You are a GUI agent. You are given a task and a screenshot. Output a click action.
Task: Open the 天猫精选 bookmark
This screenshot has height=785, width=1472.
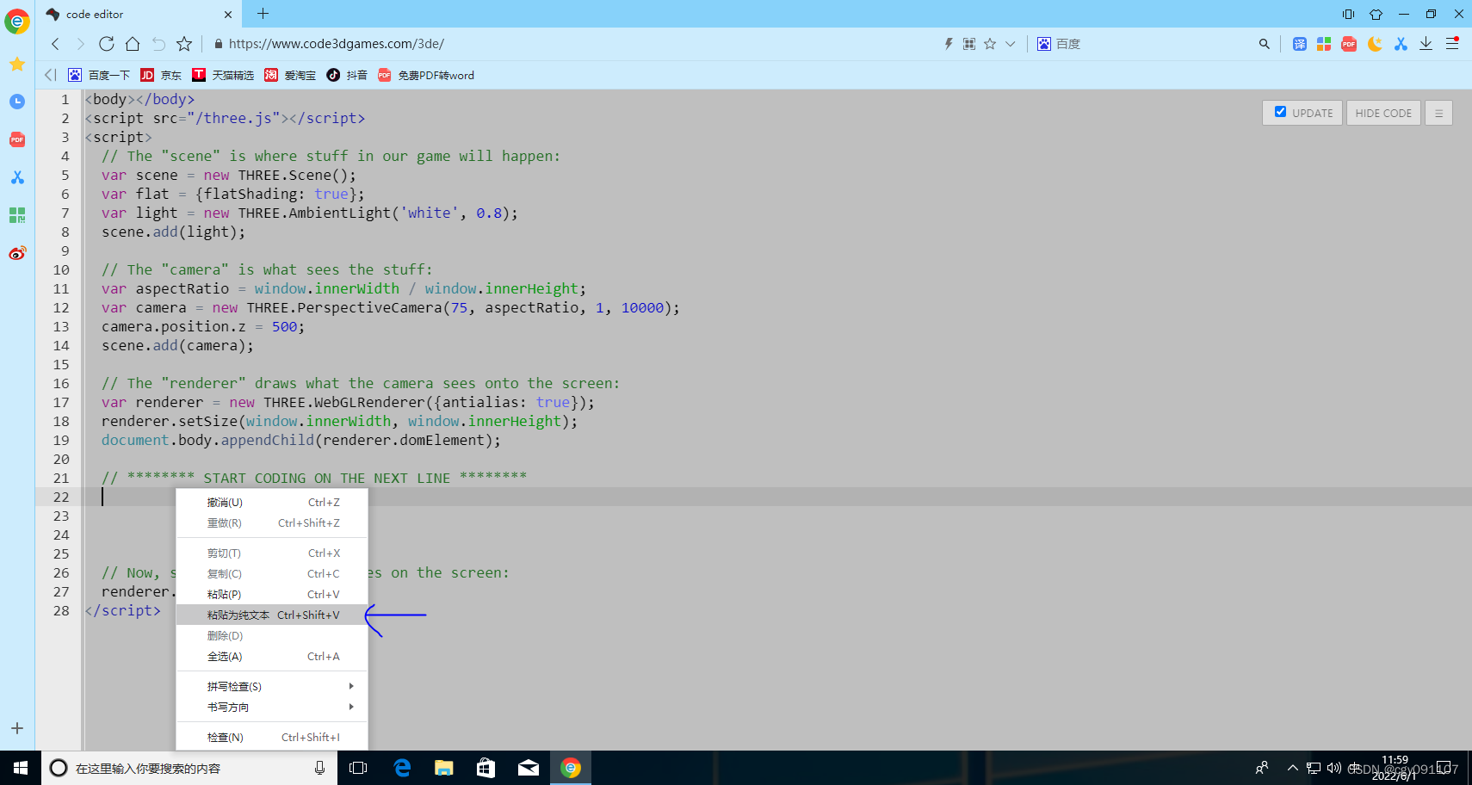point(223,75)
